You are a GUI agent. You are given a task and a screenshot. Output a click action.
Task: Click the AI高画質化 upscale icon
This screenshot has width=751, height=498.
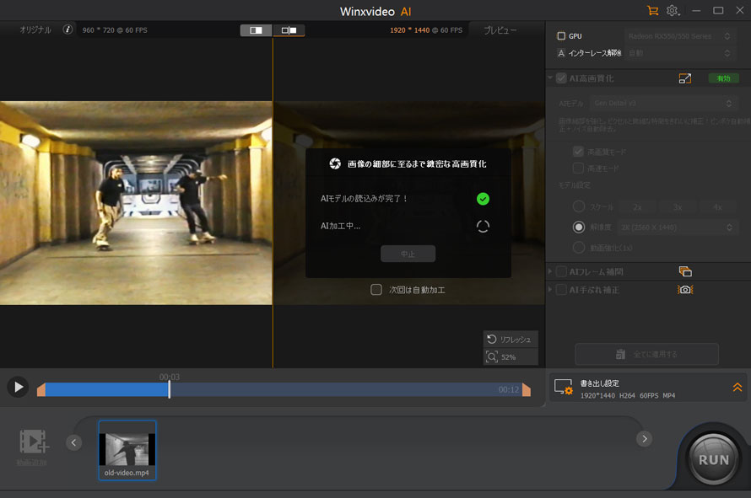[685, 78]
